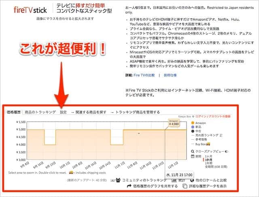Click the 技術仕様 link
Screen dimensions: 259x197
tap(170, 75)
